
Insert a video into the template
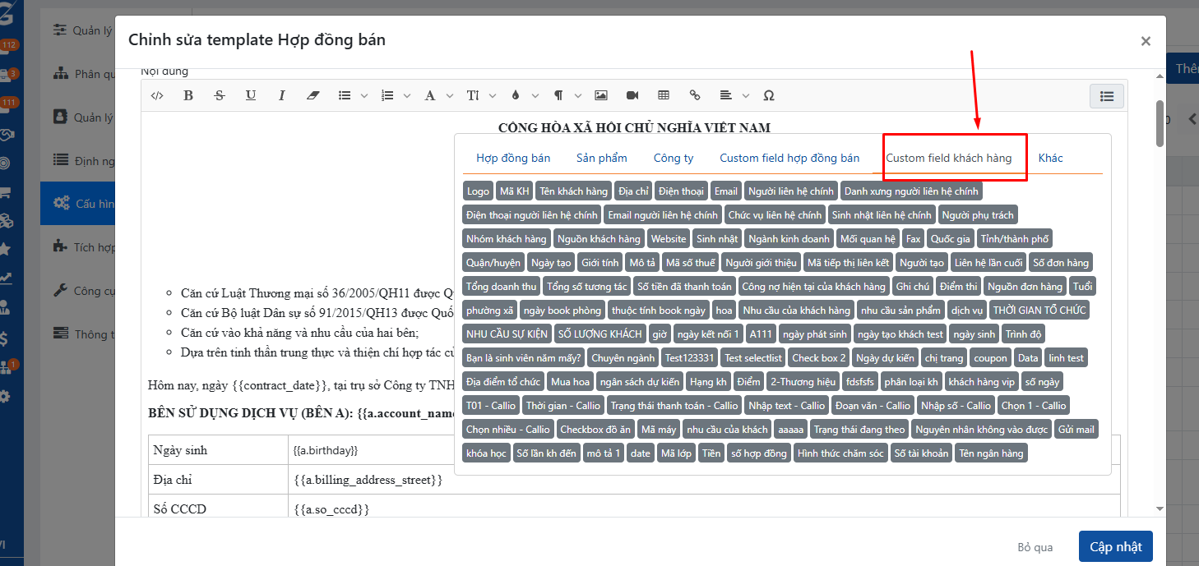point(632,95)
